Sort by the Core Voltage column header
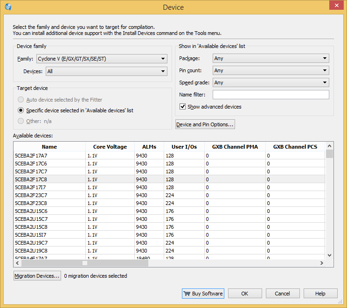The height and width of the screenshot is (308, 347). click(x=110, y=147)
